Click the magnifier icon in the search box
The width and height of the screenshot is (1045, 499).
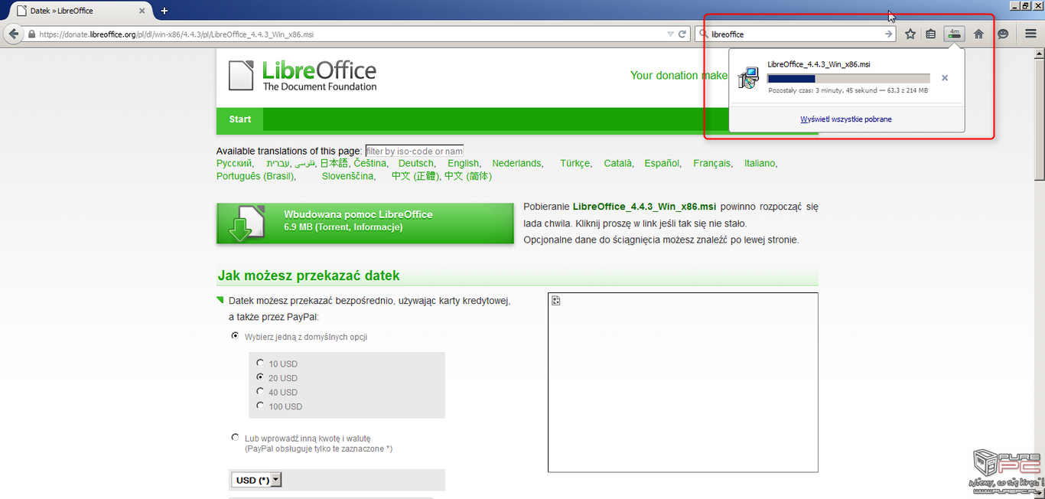coord(703,34)
